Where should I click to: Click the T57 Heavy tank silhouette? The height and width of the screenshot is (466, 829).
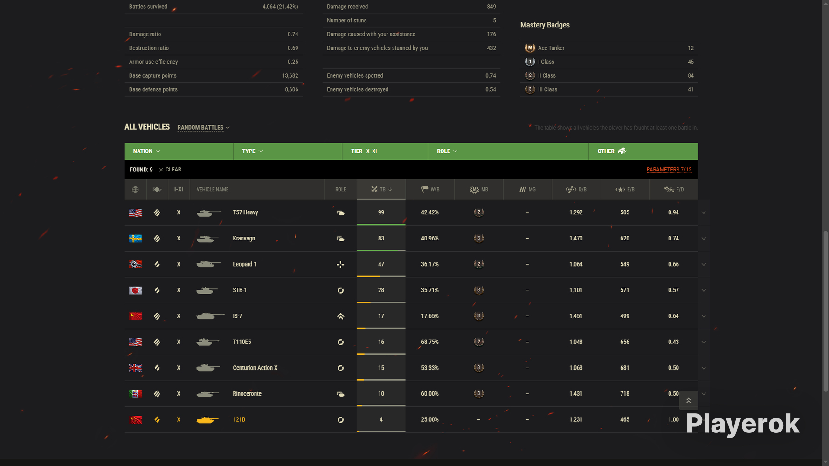[208, 213]
